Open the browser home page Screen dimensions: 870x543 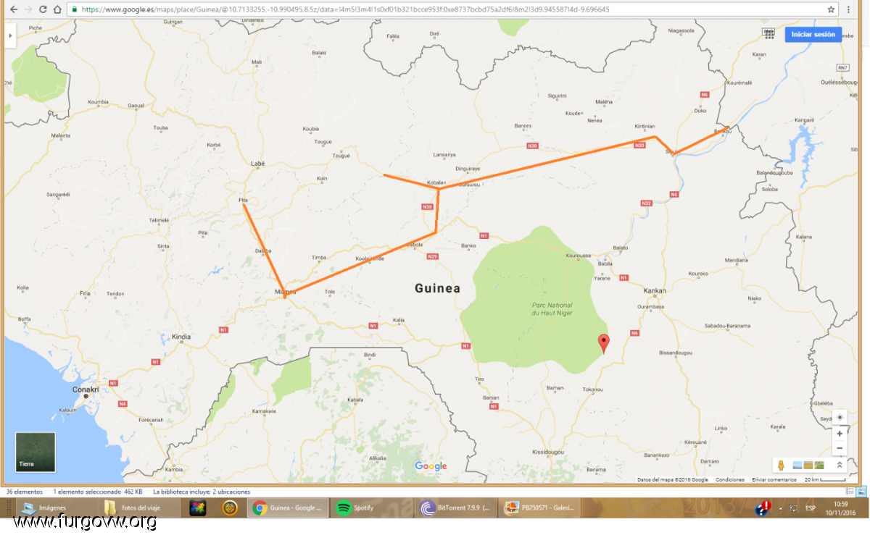pos(57,9)
